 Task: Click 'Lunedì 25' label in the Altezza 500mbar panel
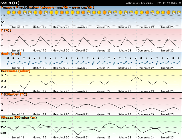[167, 138]
